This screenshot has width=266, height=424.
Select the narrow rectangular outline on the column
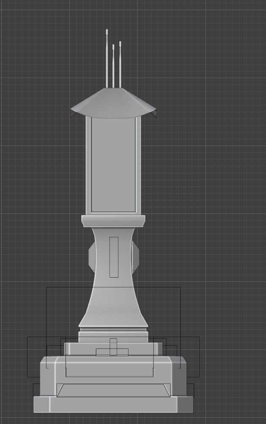point(114,257)
